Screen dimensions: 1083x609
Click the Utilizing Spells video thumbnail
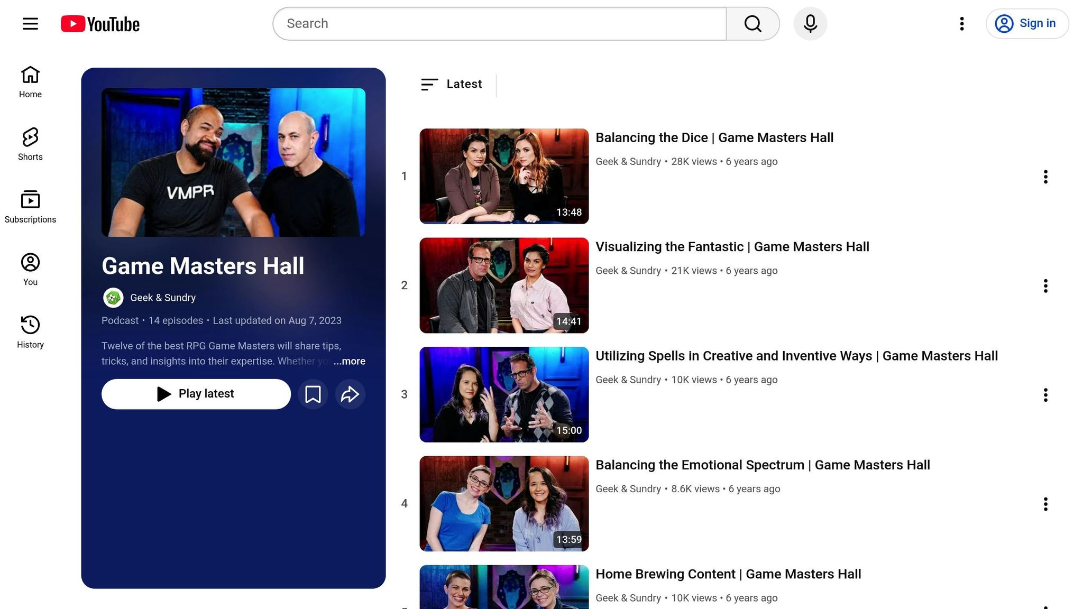pos(504,394)
